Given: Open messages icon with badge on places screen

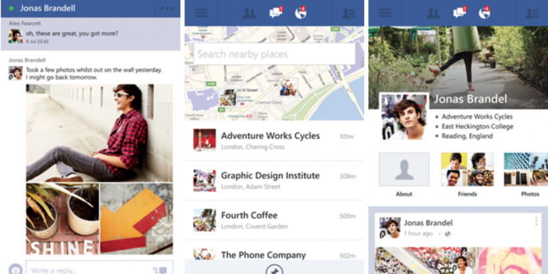Looking at the screenshot, I should (x=276, y=13).
